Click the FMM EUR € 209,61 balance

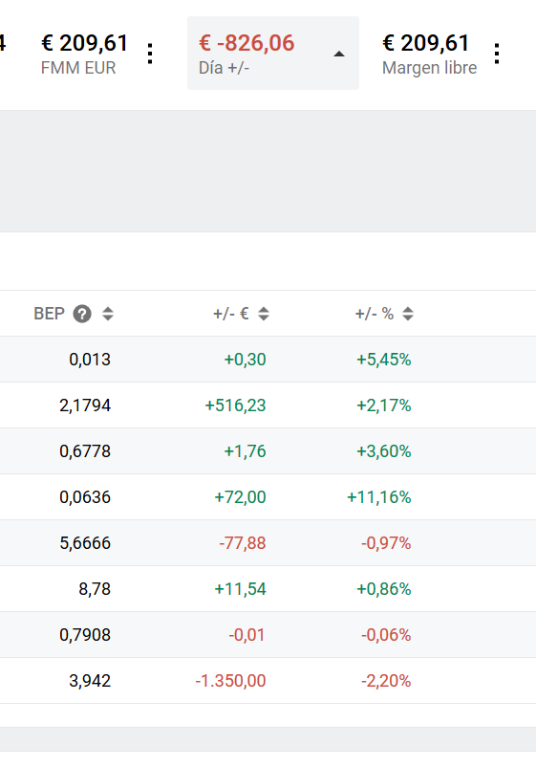[x=84, y=43]
